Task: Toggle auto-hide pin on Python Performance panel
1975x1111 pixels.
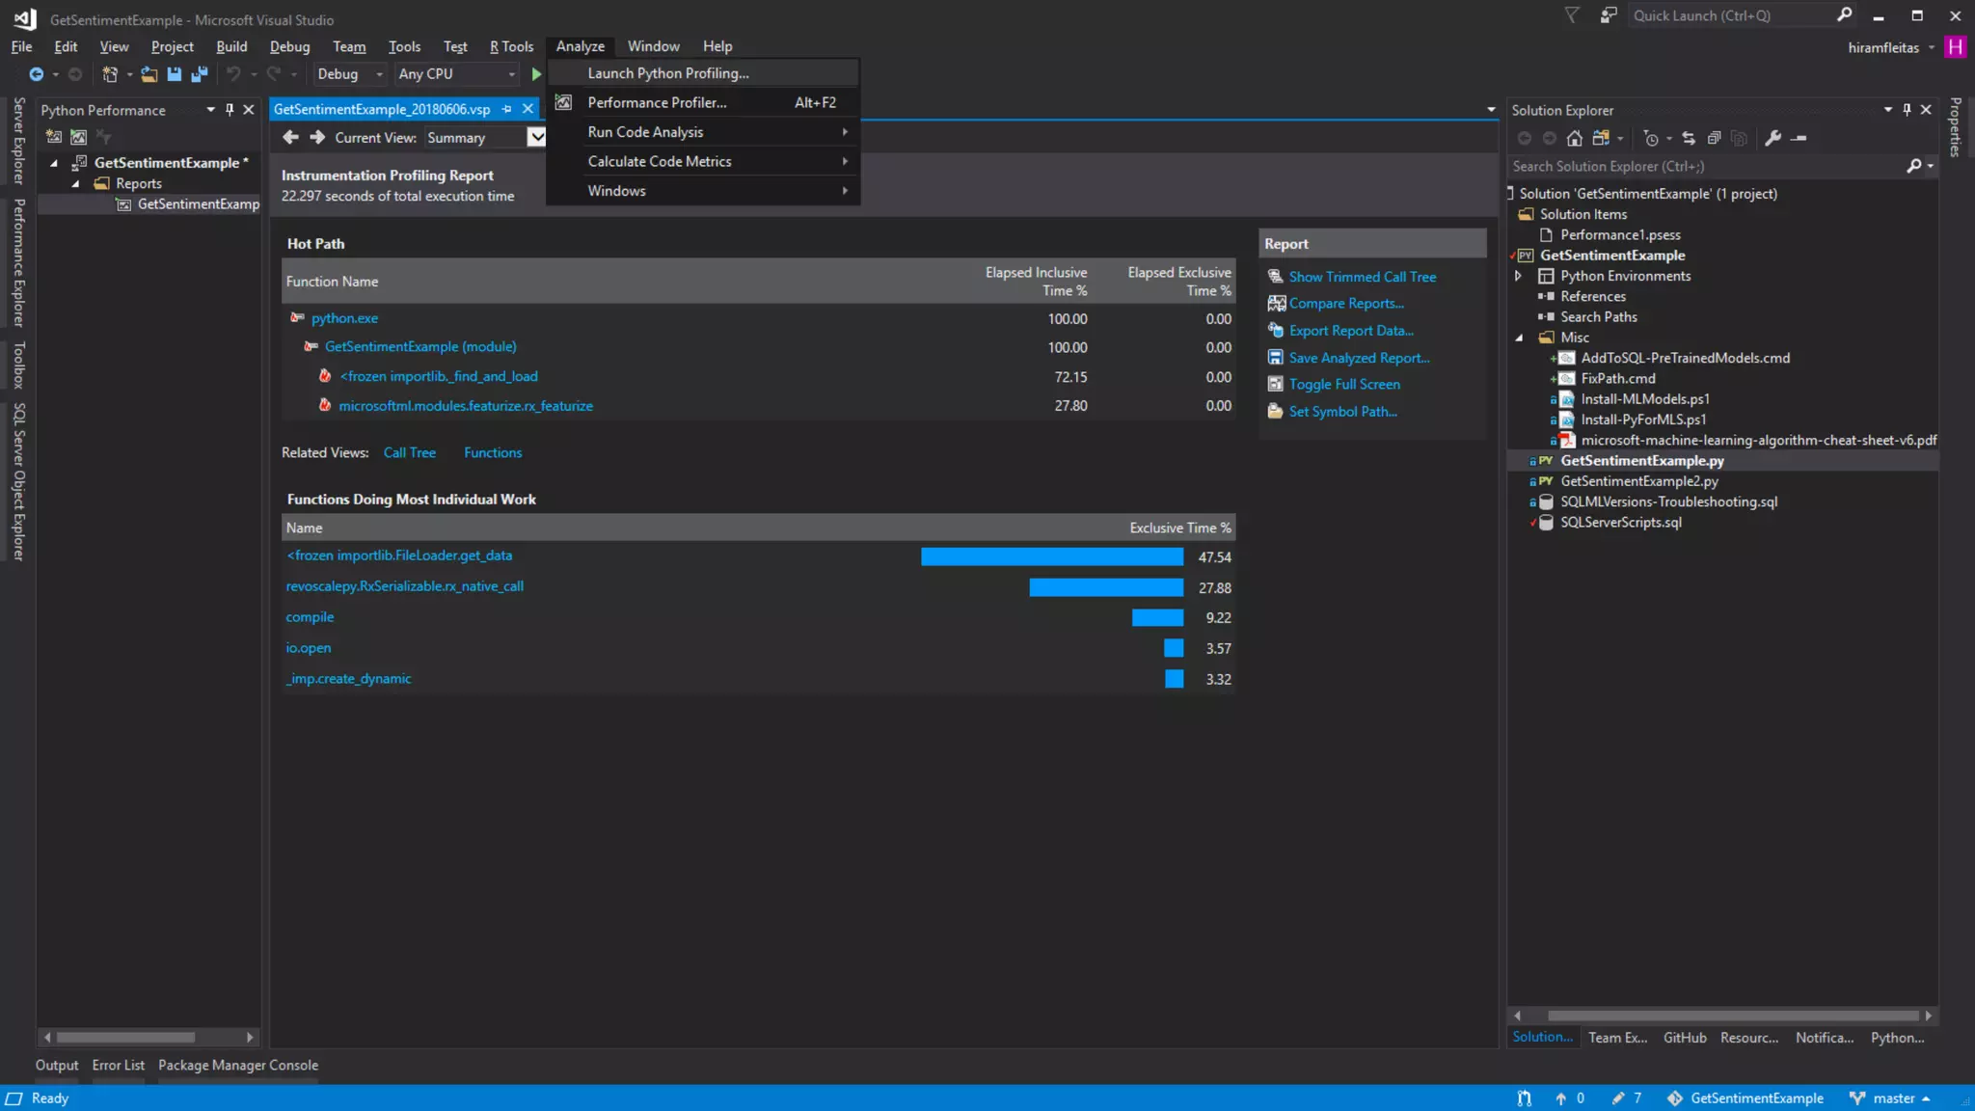Action: pos(230,110)
